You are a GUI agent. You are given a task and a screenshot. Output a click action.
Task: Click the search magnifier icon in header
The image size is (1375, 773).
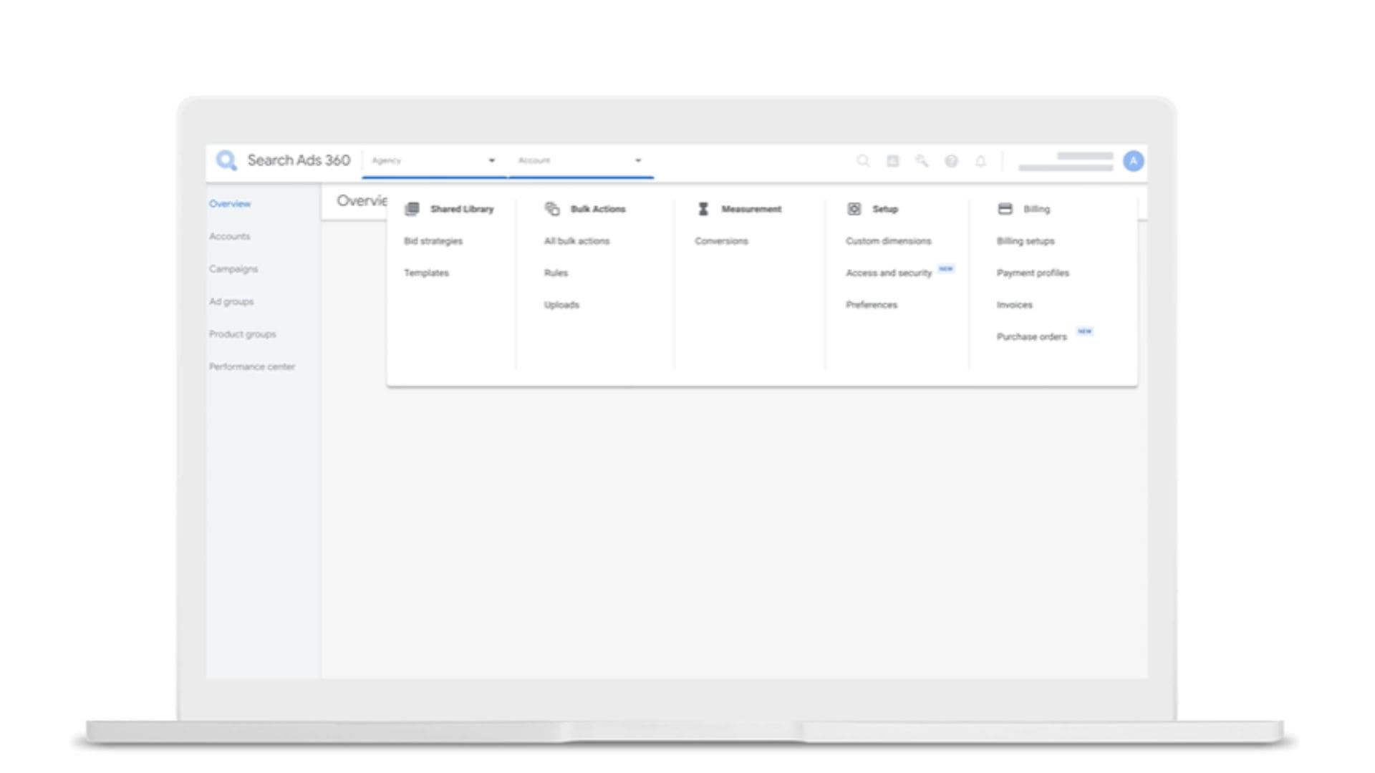click(x=863, y=161)
